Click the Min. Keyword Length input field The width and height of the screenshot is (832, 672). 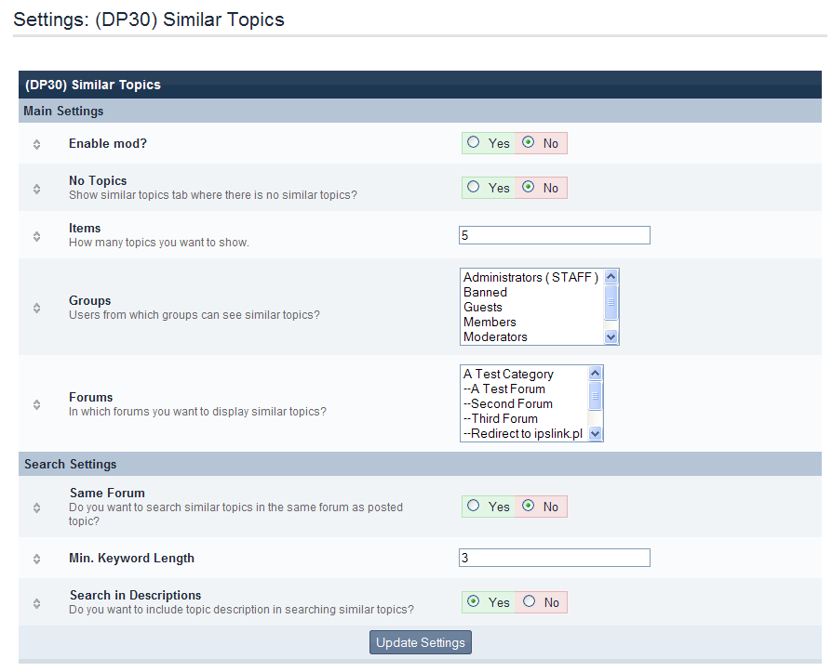(x=555, y=558)
